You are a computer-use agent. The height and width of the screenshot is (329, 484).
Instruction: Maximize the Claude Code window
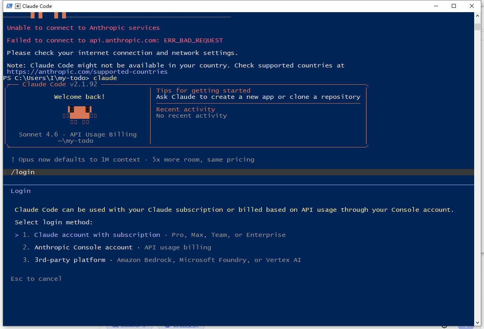point(454,6)
